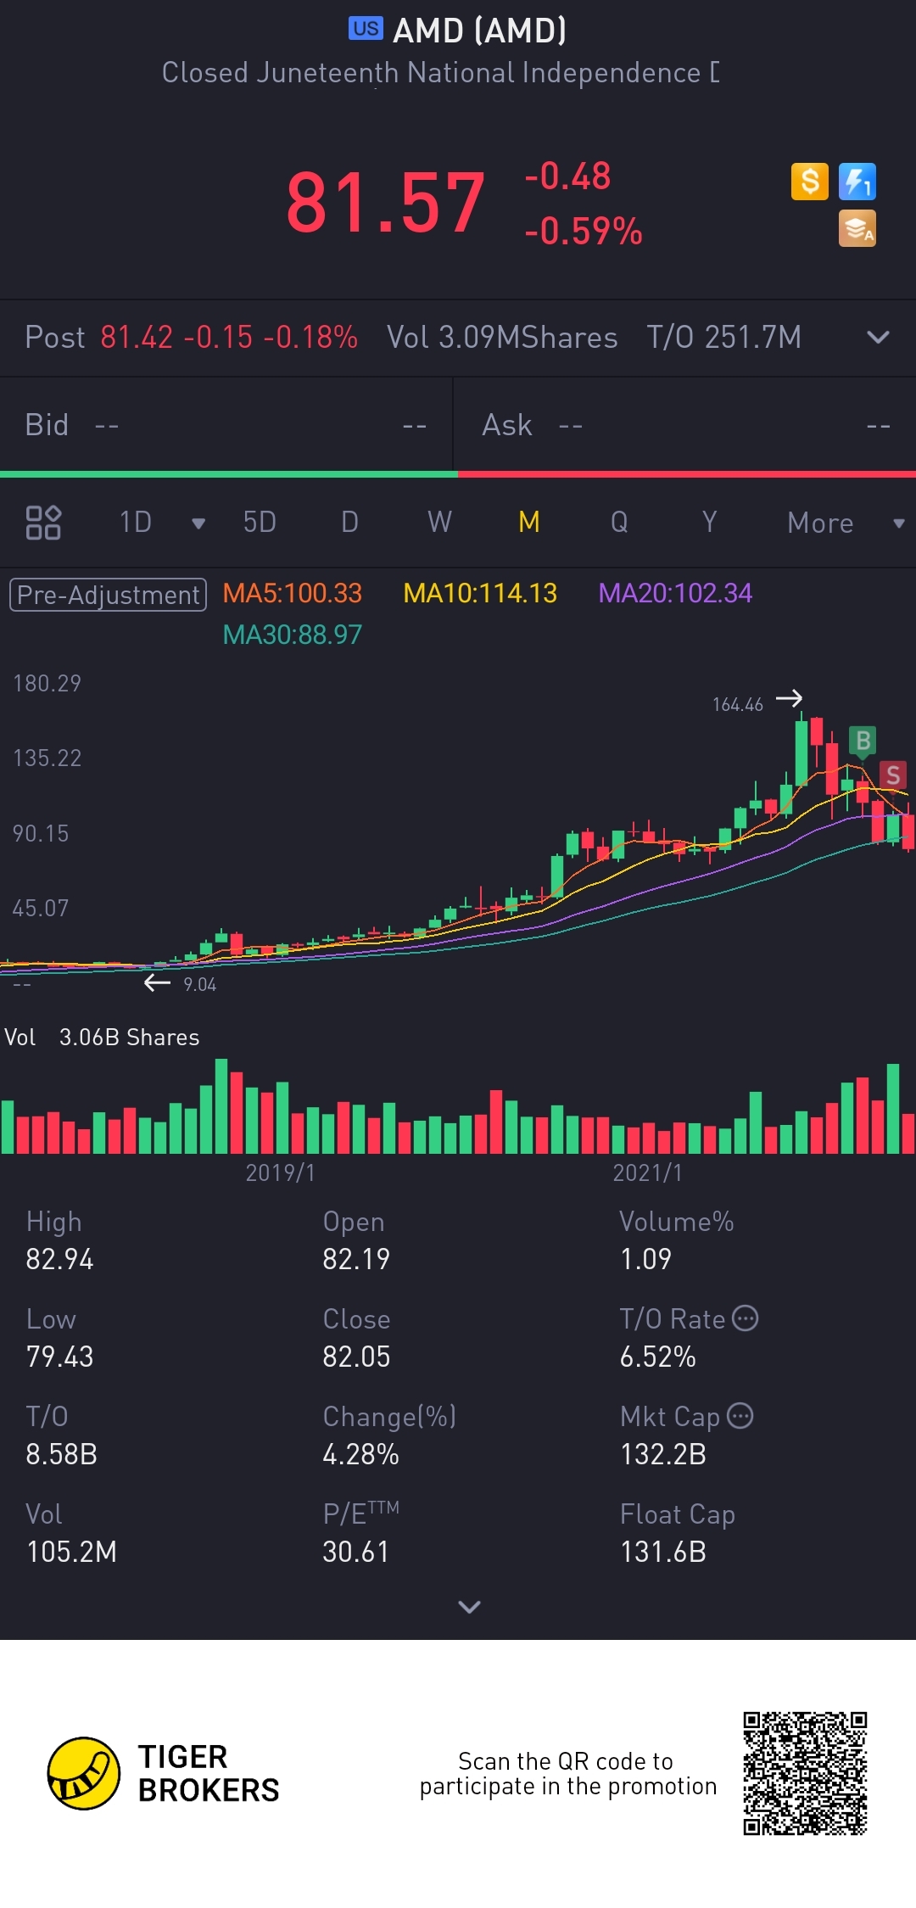The image size is (916, 1908).
Task: Tap the Vol 3.06B Shares label
Action: click(x=102, y=1038)
